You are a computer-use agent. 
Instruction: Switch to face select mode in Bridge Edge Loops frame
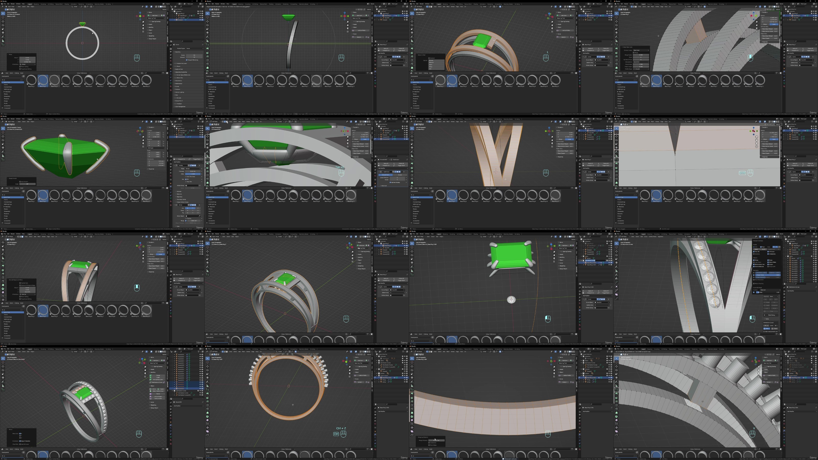click(x=636, y=7)
